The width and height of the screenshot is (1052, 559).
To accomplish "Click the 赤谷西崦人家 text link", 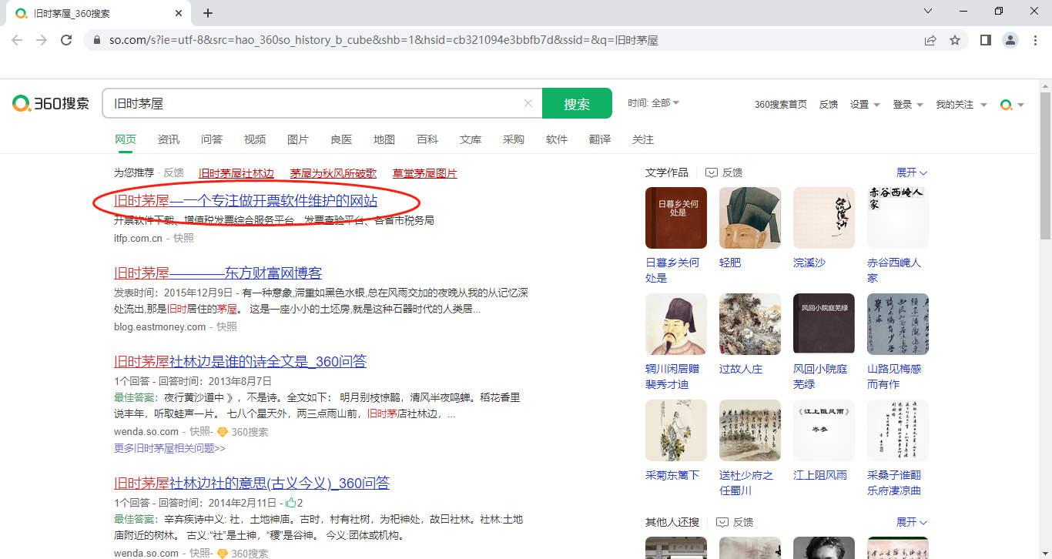I will (x=894, y=270).
